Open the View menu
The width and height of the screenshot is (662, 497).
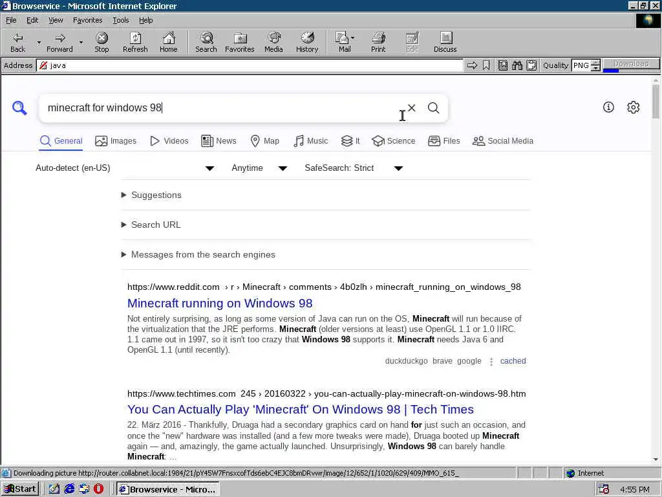tap(56, 20)
